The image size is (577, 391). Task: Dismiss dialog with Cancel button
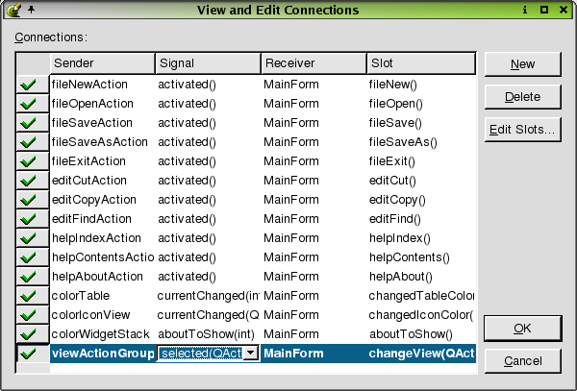tap(522, 361)
